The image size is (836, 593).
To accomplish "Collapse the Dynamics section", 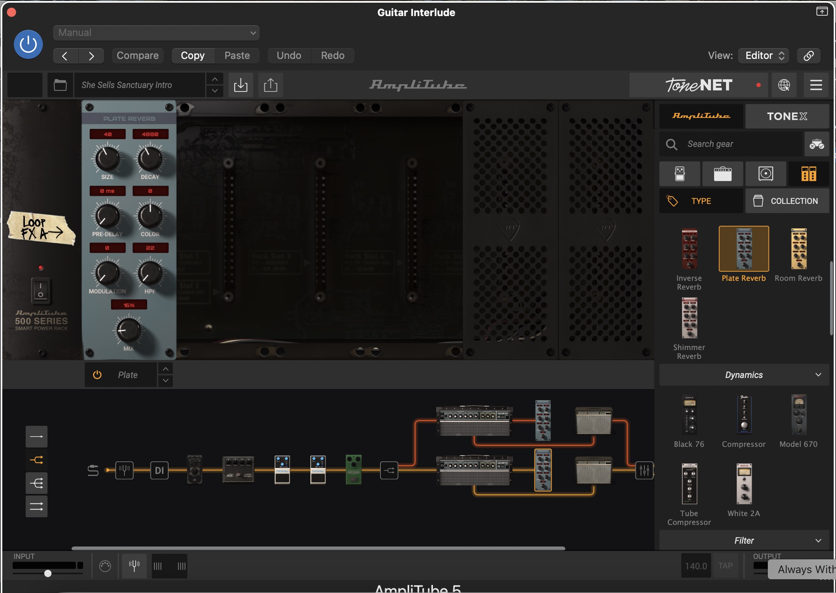I will click(744, 375).
